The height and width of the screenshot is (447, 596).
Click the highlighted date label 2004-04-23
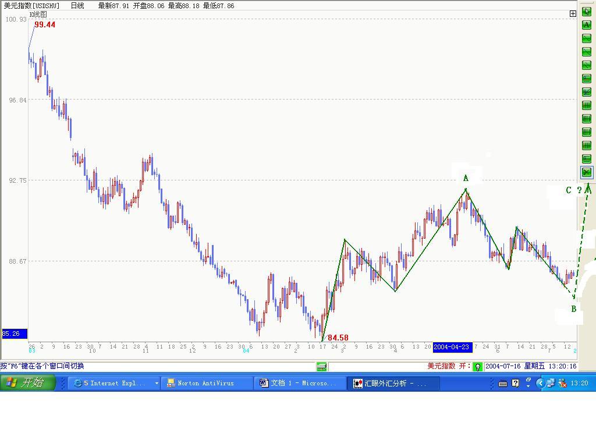[452, 347]
